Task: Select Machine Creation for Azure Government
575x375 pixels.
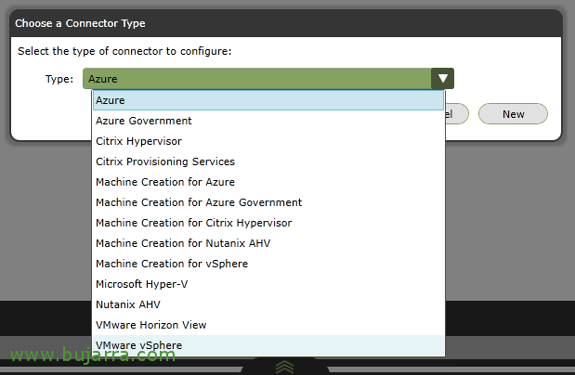Action: pos(268,202)
